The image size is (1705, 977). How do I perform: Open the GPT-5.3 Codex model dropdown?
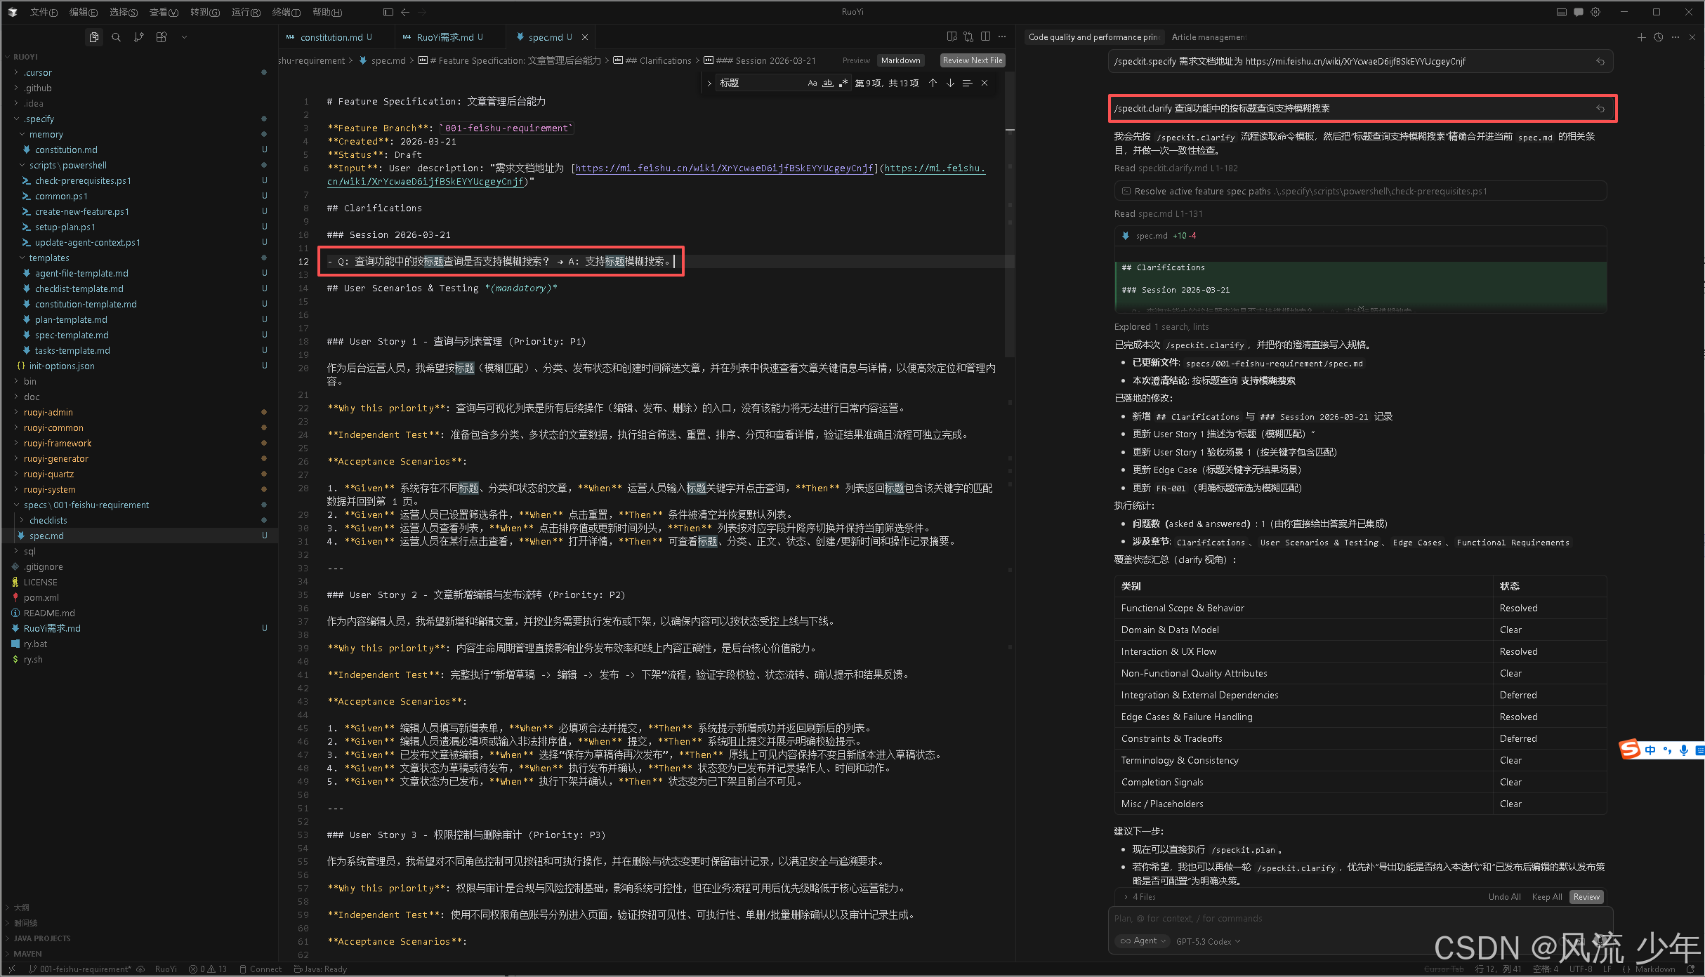click(1208, 941)
